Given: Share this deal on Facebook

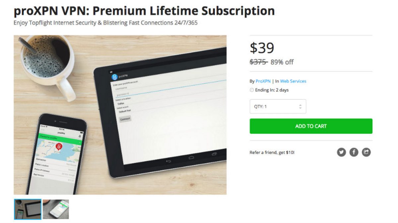Looking at the screenshot, I should (x=354, y=152).
